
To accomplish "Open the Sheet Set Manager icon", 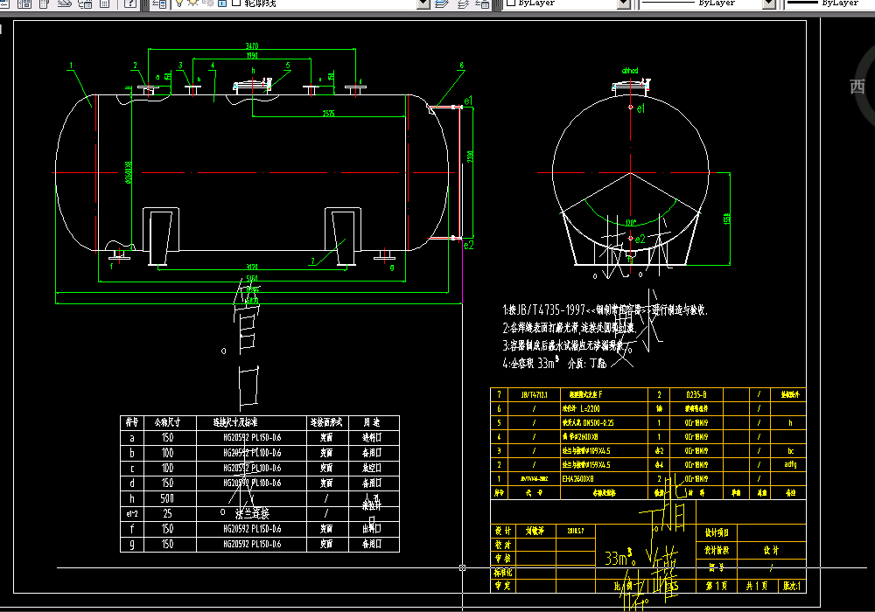I will [x=66, y=3].
